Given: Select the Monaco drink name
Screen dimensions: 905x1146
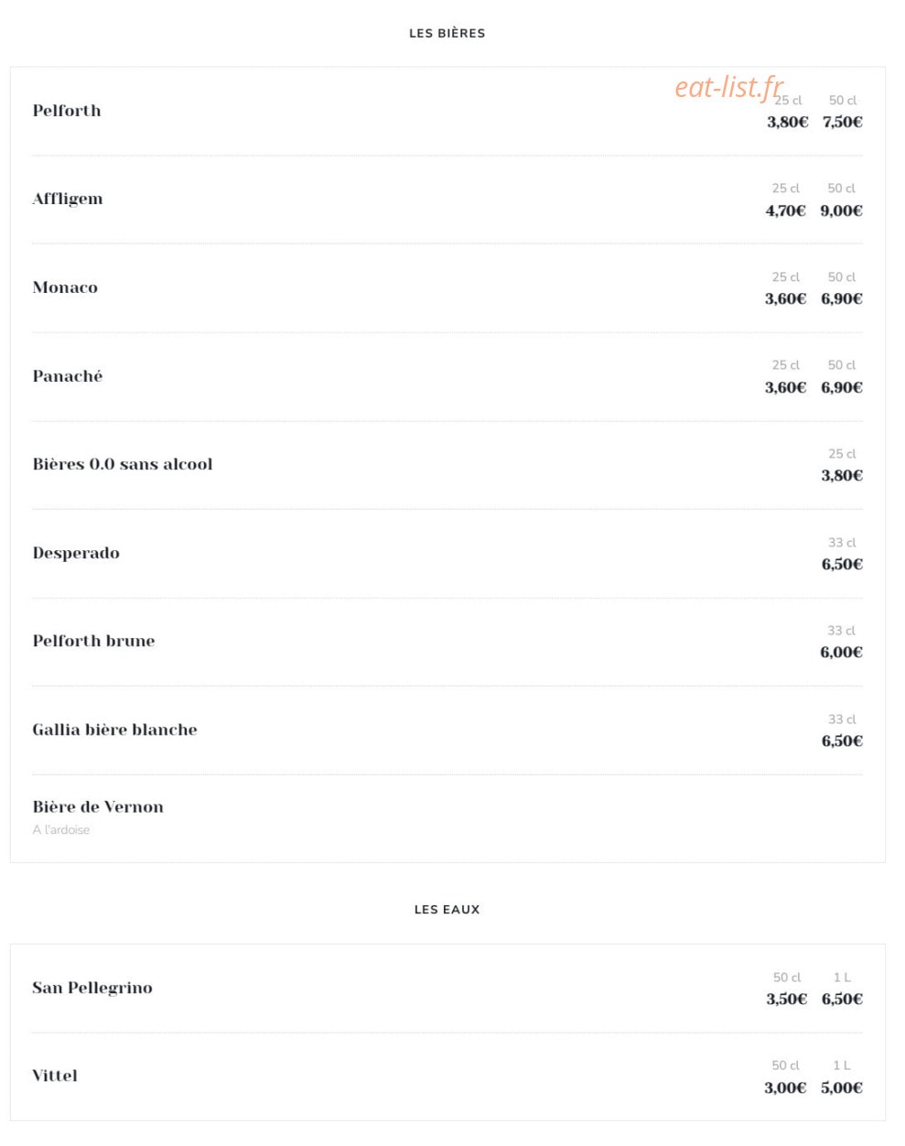Looking at the screenshot, I should pos(65,287).
